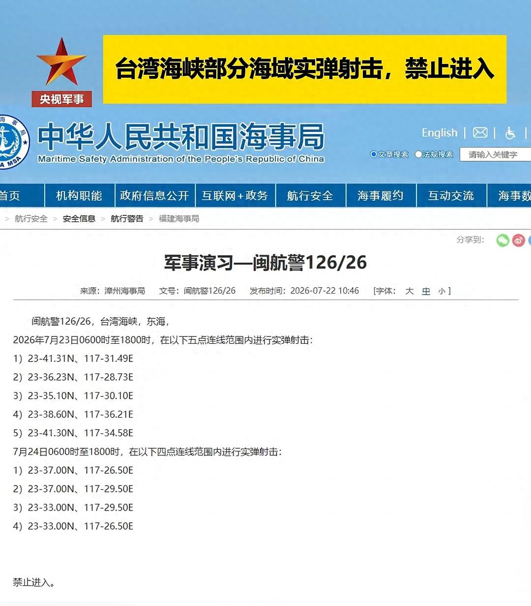Open the 海事履约 menu
531x606 pixels.
tap(381, 196)
